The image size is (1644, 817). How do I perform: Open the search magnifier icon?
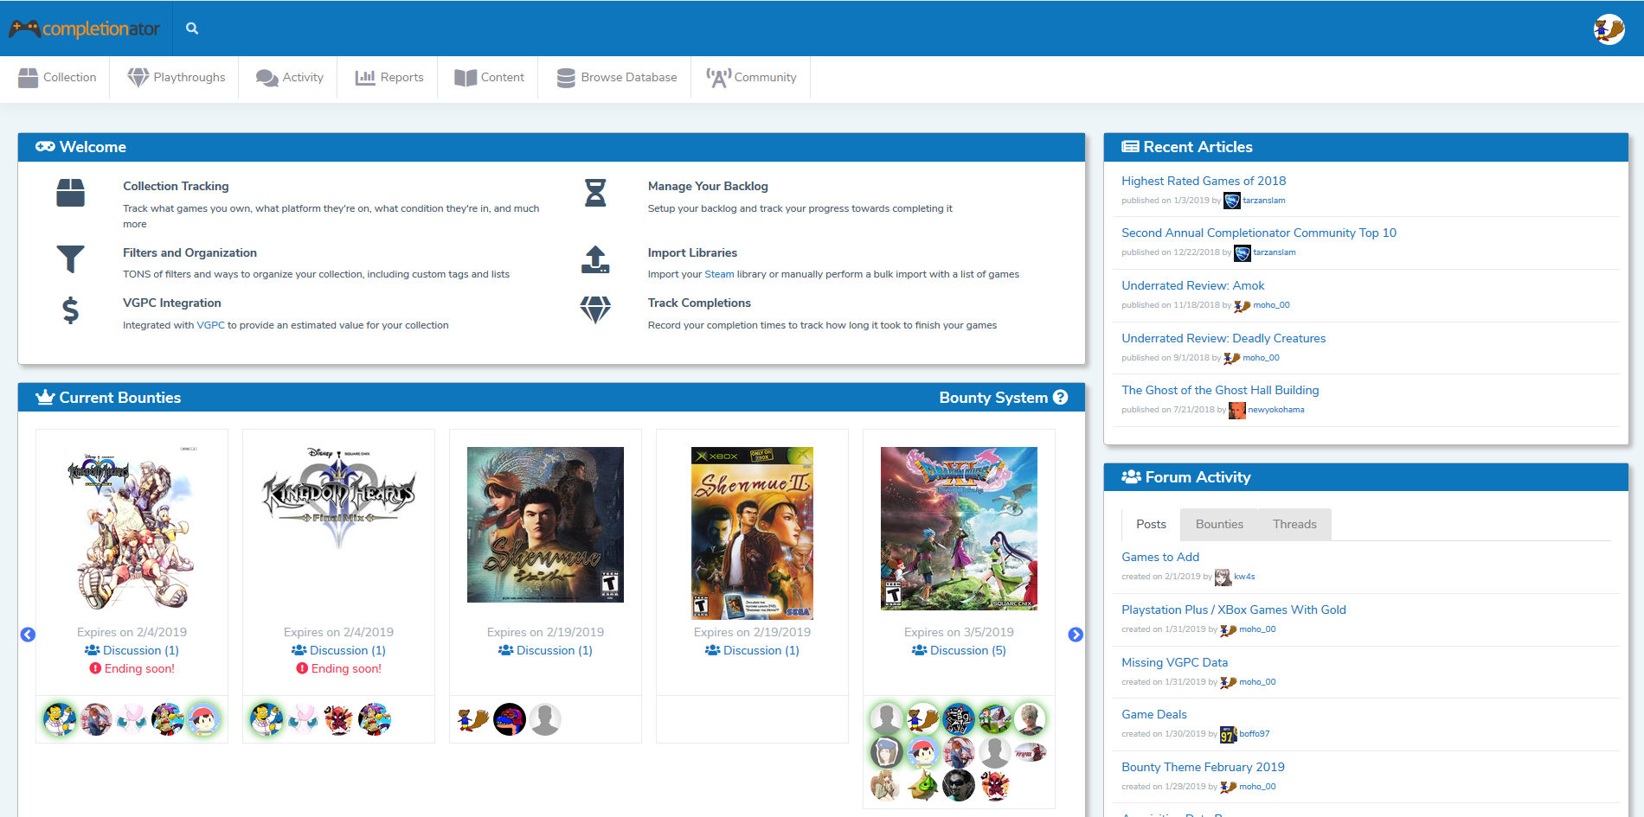point(192,29)
